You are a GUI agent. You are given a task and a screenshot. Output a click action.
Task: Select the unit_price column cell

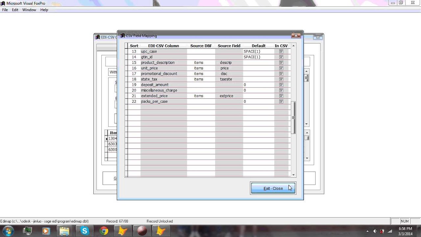point(163,68)
